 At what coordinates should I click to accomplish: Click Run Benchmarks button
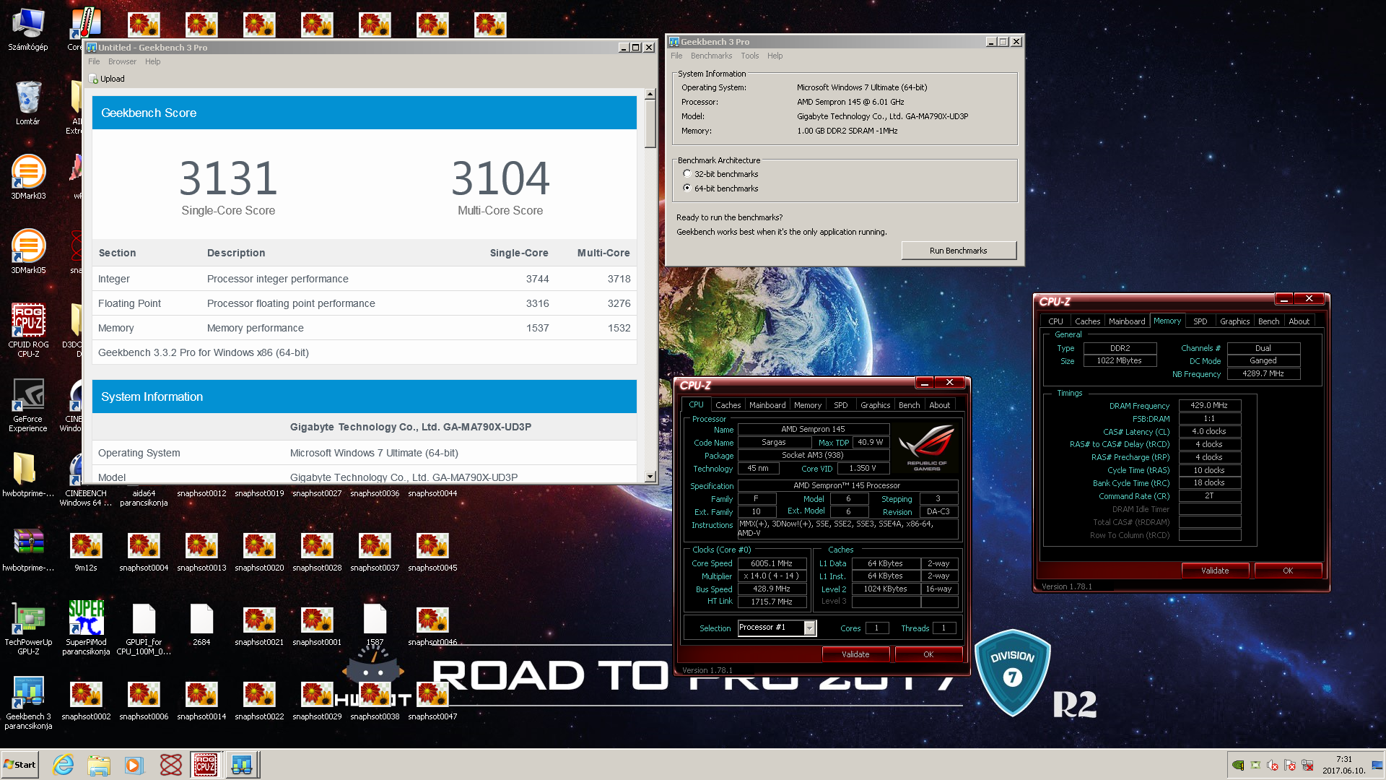pos(959,251)
